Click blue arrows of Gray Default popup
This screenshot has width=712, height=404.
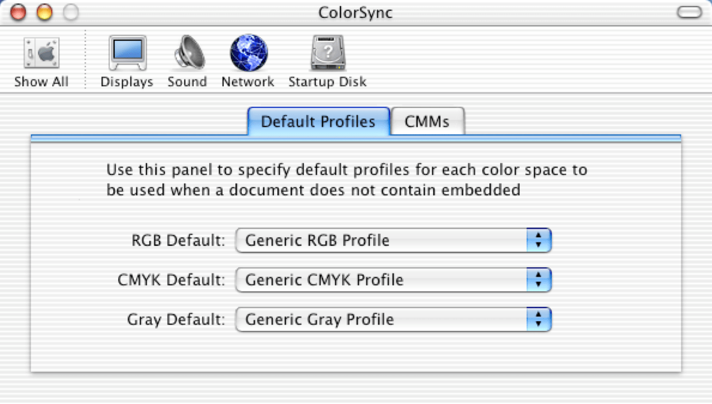539,320
